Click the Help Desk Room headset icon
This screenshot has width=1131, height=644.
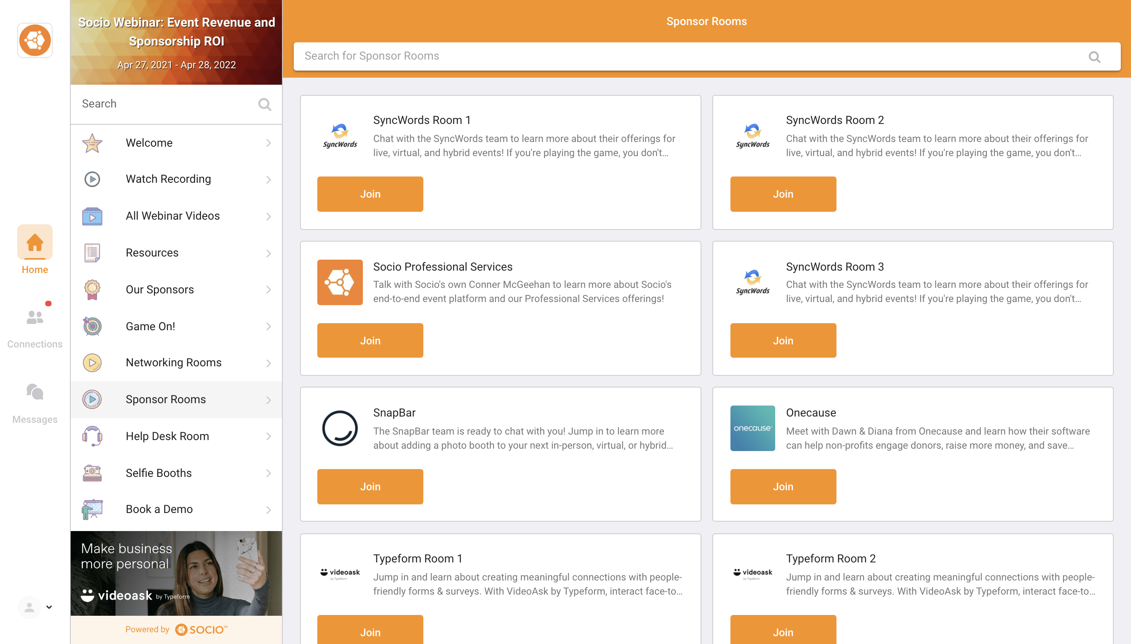(92, 436)
